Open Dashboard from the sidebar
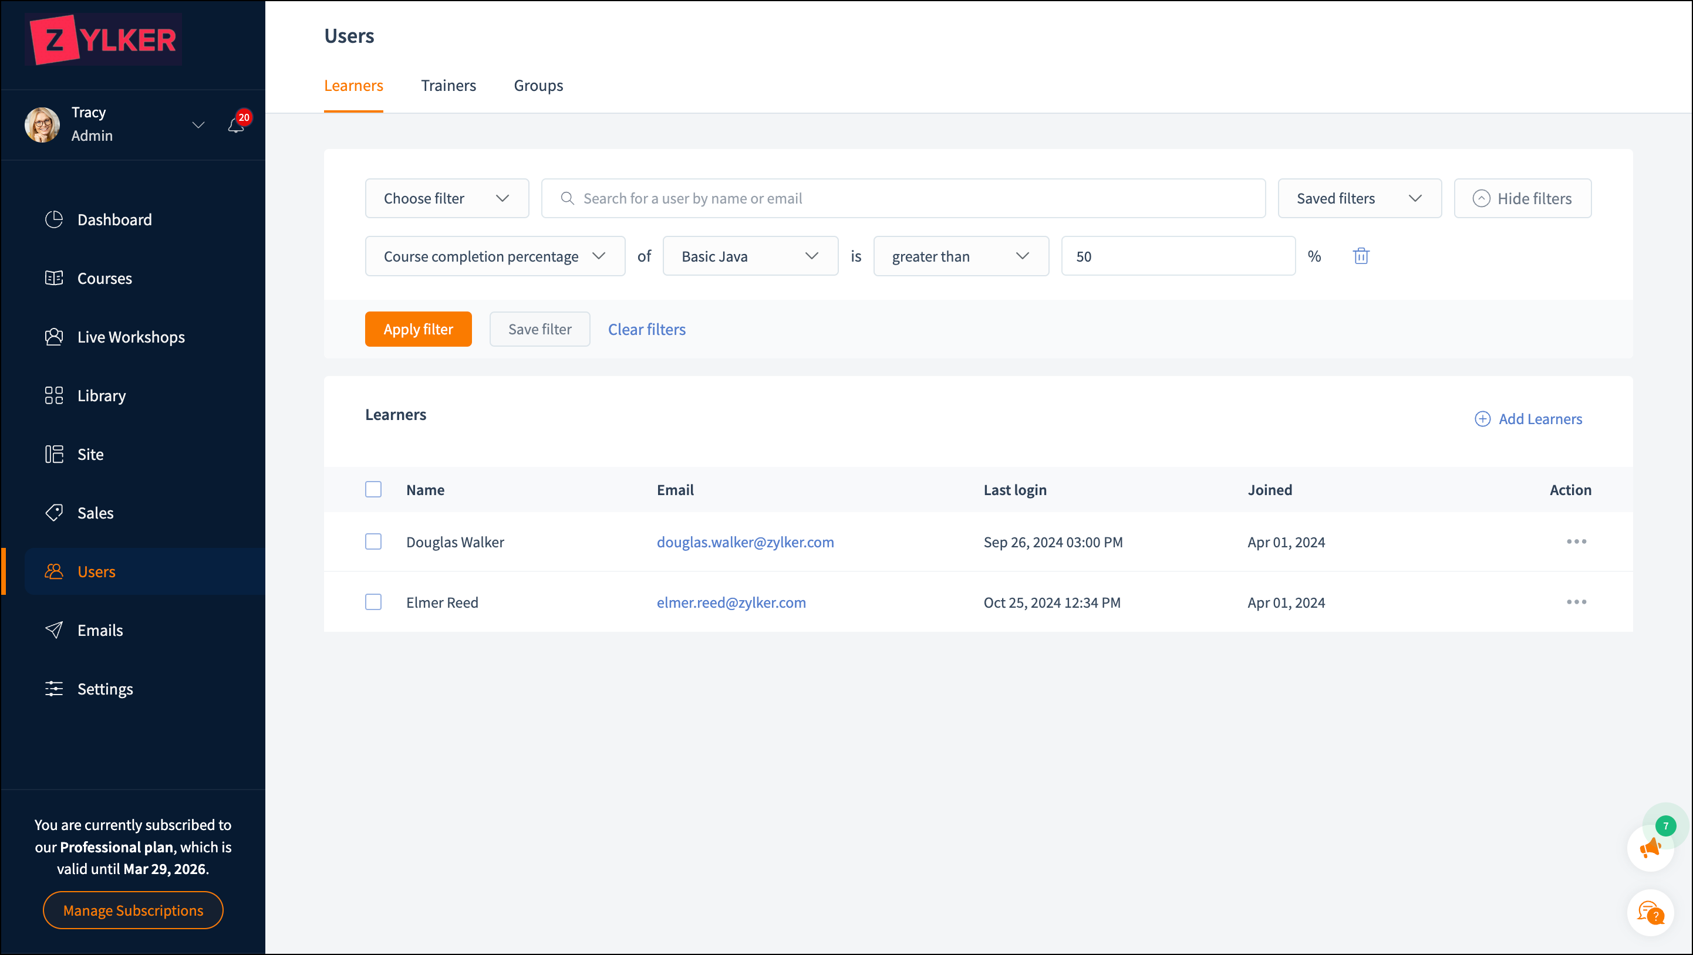Screen dimensions: 1693x955 (114, 219)
